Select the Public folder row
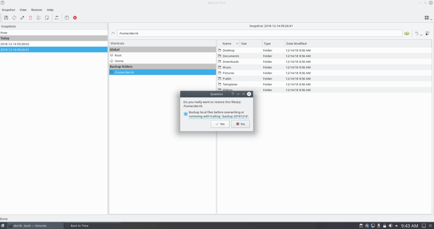Viewport: 434px width, 229px height. (x=325, y=79)
